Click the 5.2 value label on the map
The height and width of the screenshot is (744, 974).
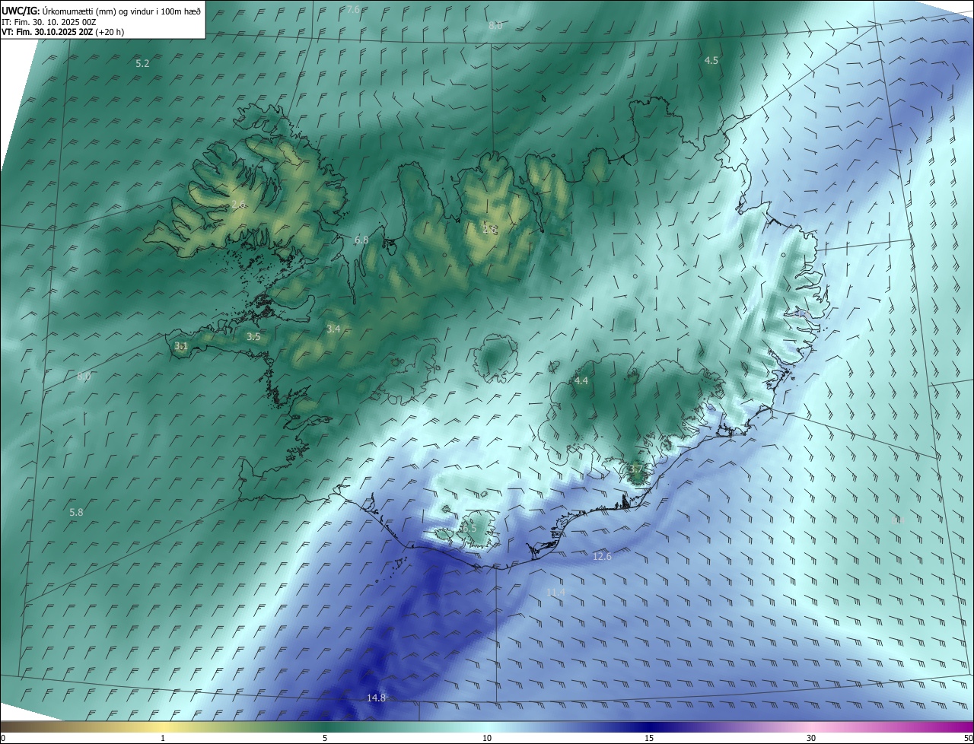pos(142,64)
